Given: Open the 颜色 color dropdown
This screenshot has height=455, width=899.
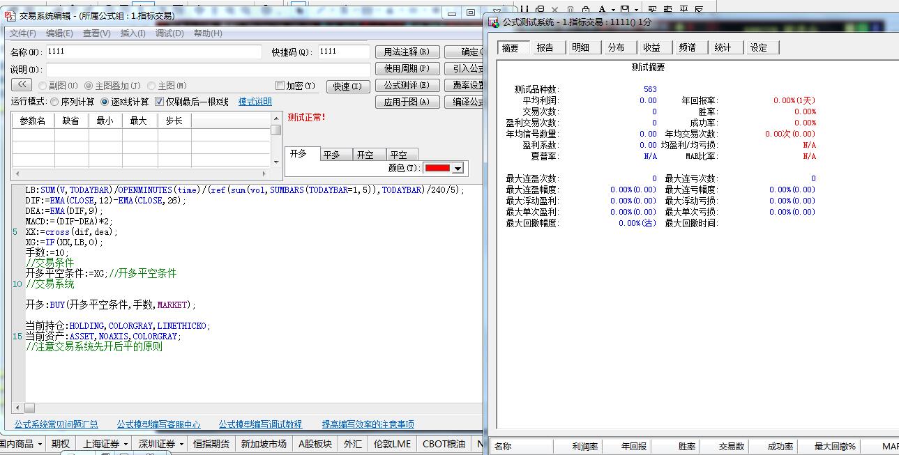Looking at the screenshot, I should [x=458, y=168].
